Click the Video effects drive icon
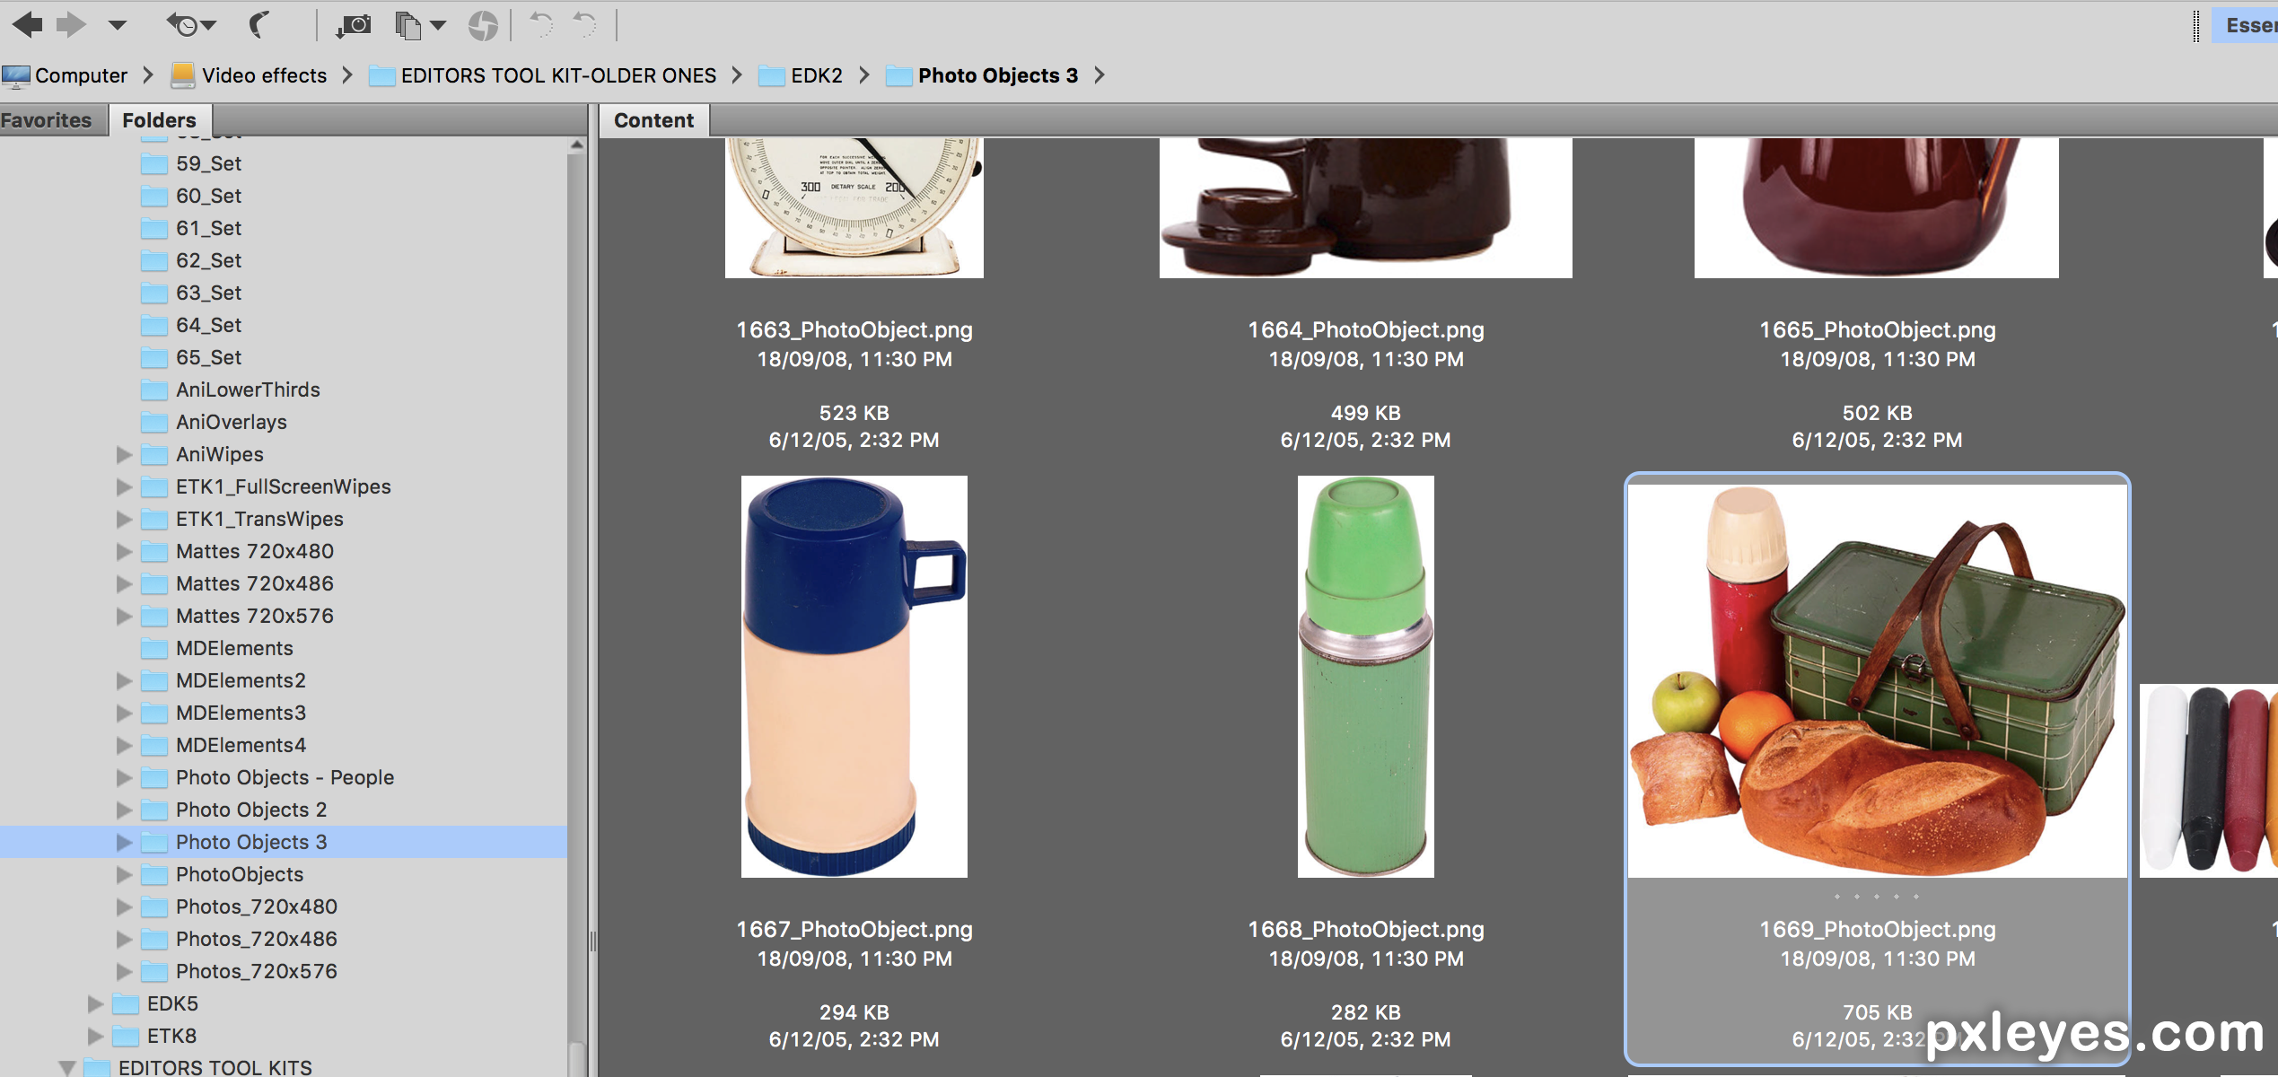 (183, 74)
